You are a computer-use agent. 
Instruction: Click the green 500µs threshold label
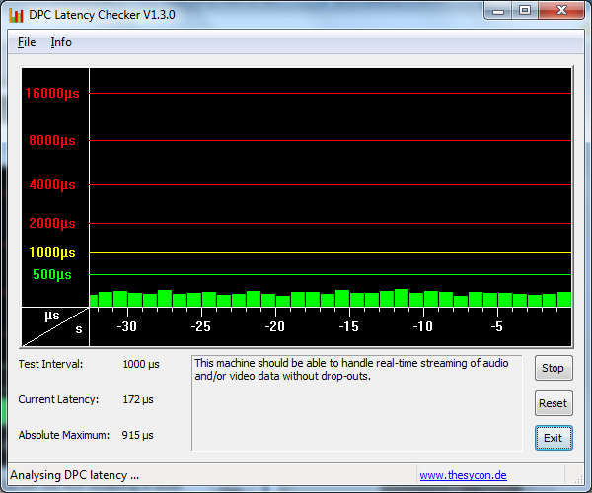point(52,274)
